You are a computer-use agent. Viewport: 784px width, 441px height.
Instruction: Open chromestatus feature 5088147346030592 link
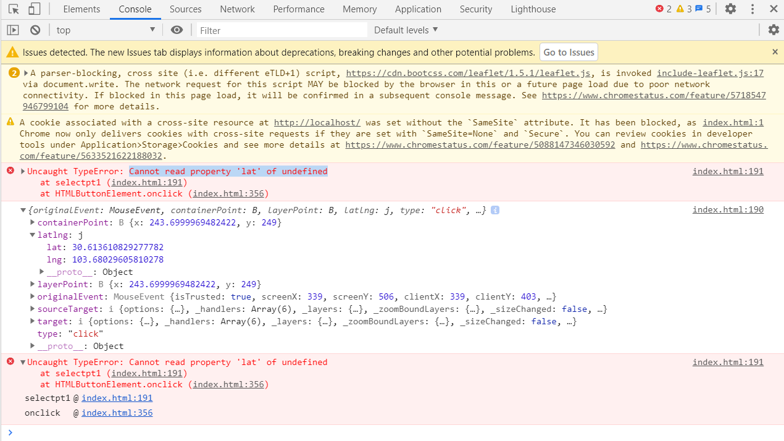point(480,145)
